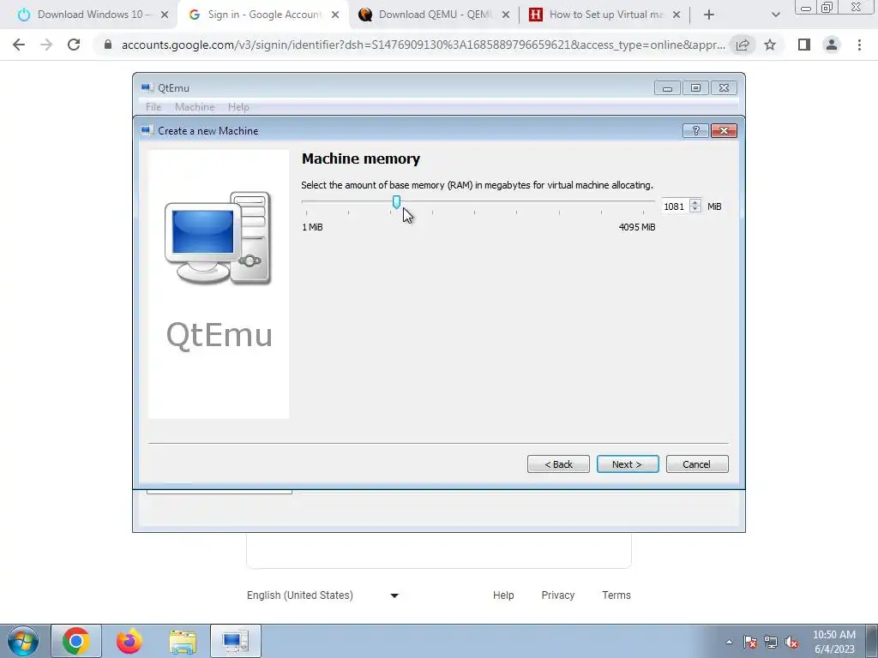Launch Firefox from the taskbar
Viewport: 878px width, 658px height.
[x=129, y=641]
